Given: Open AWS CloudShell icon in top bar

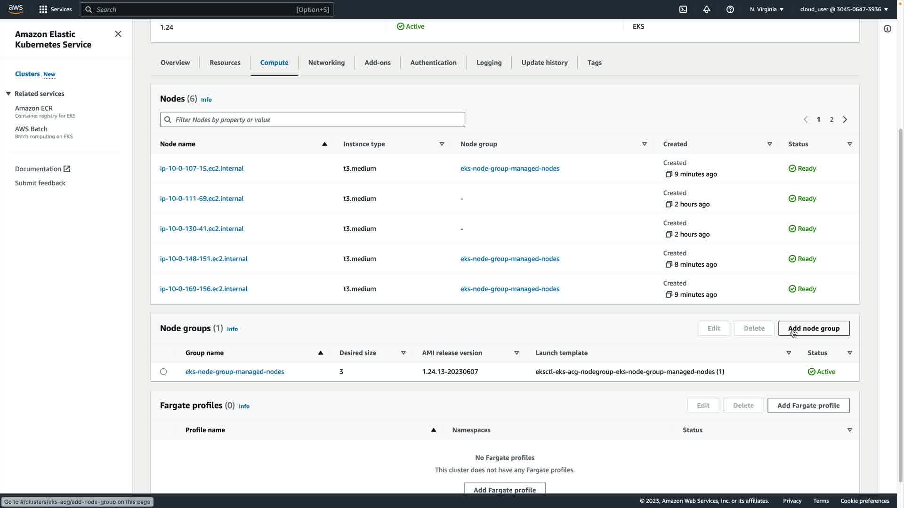Looking at the screenshot, I should click(x=683, y=9).
